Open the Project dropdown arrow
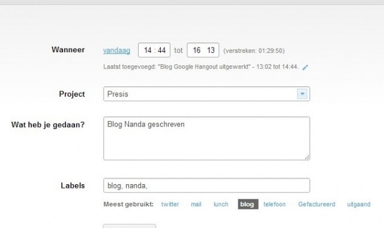The height and width of the screenshot is (228, 384). pyautogui.click(x=302, y=94)
